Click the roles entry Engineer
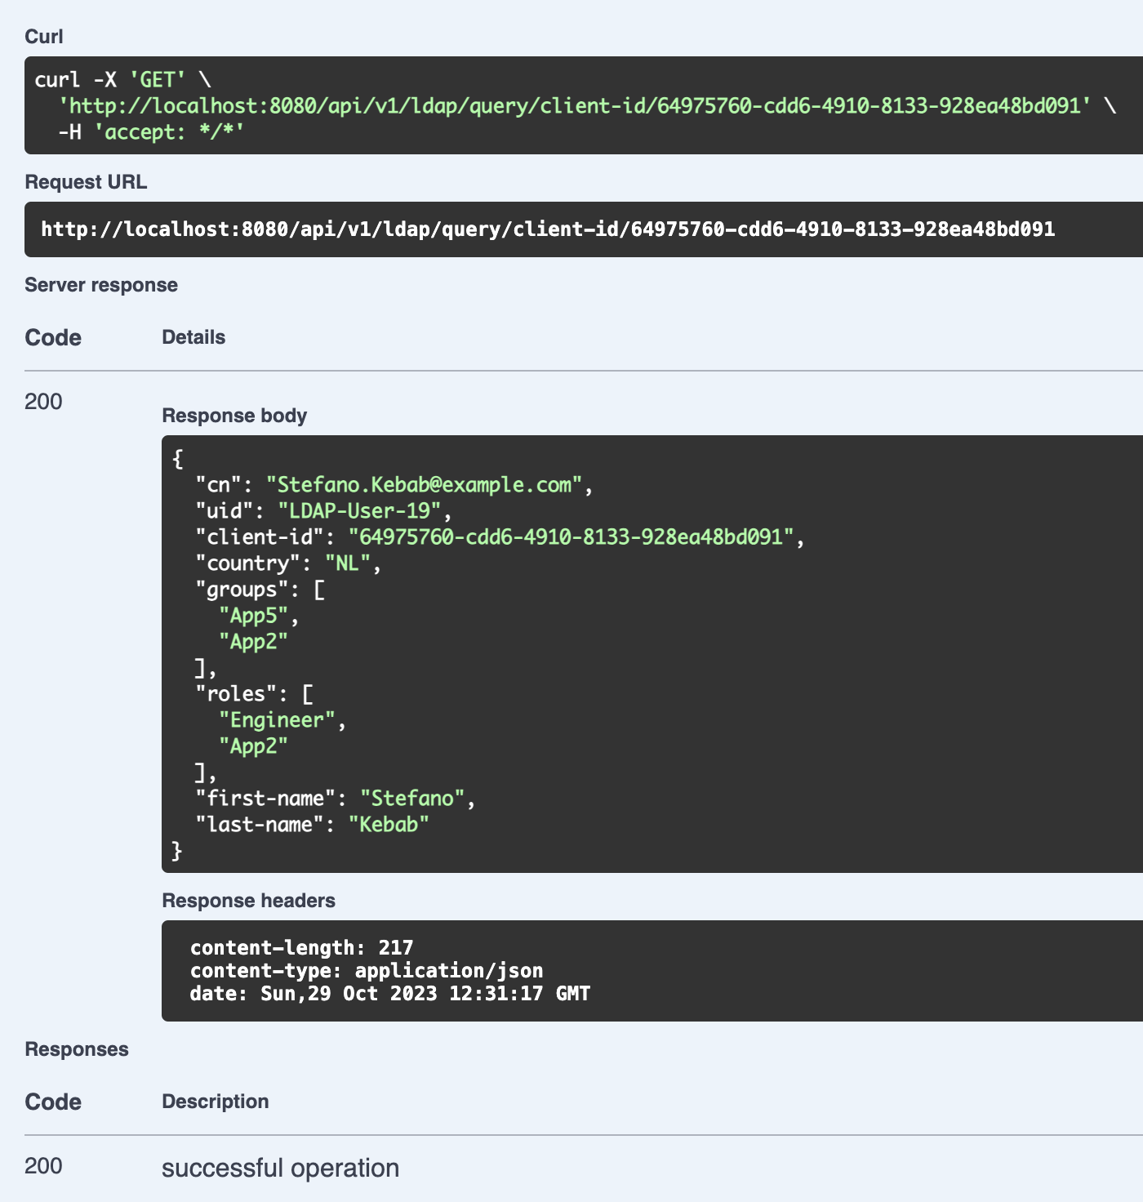This screenshot has height=1202, width=1143. (275, 719)
